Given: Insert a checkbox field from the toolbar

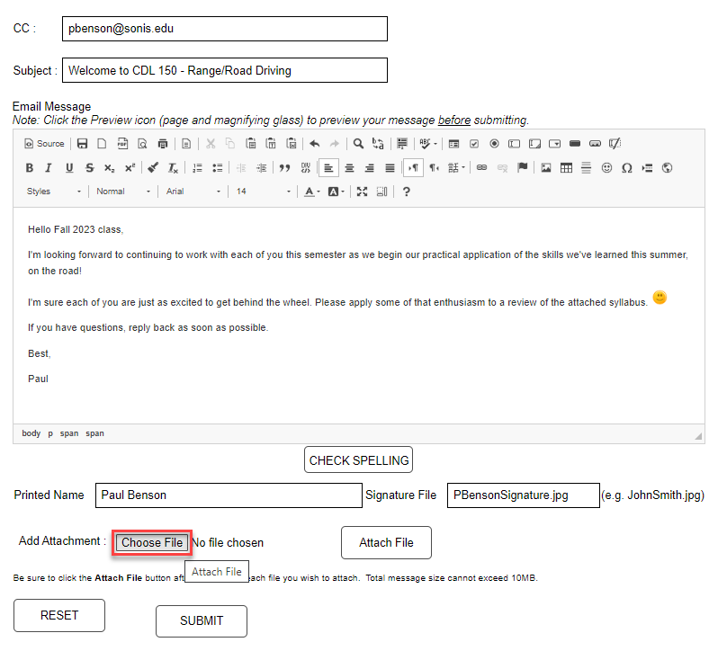Looking at the screenshot, I should click(474, 144).
